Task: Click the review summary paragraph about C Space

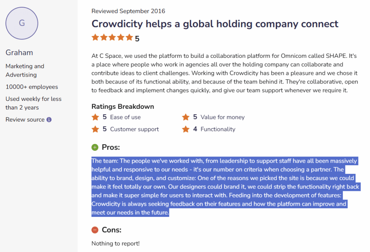Action: 220,73
